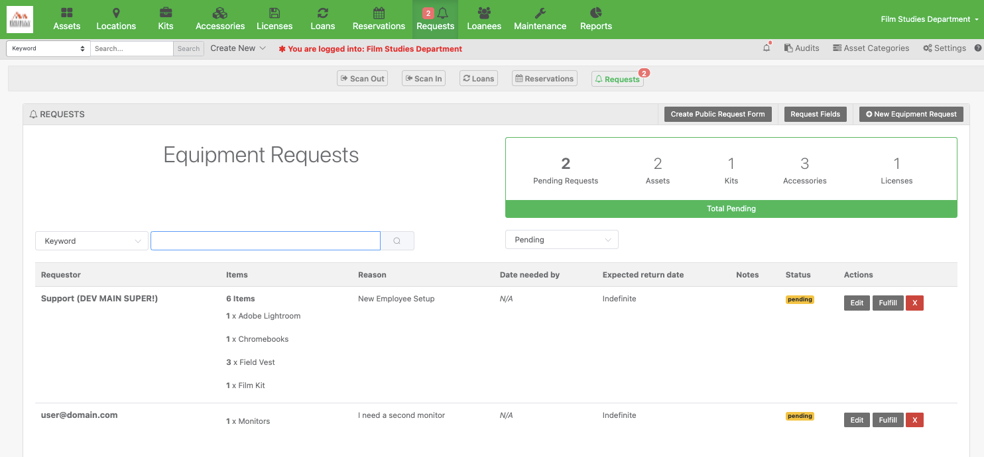The height and width of the screenshot is (457, 984).
Task: Click the requests keyword search input field
Action: pyautogui.click(x=265, y=241)
